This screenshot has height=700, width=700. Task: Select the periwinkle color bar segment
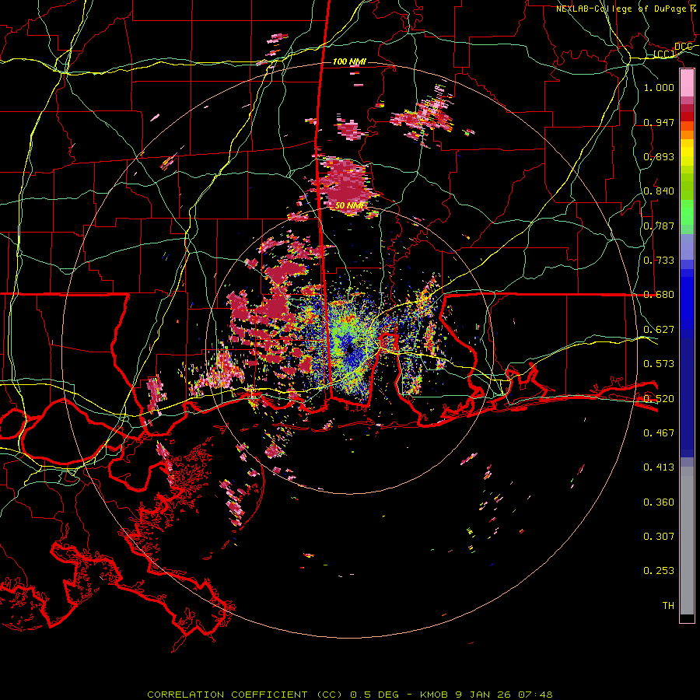(x=687, y=247)
